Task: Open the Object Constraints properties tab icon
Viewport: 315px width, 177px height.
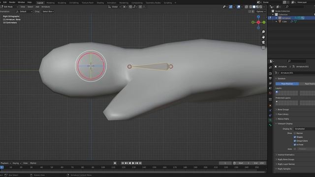Action: tap(270, 116)
